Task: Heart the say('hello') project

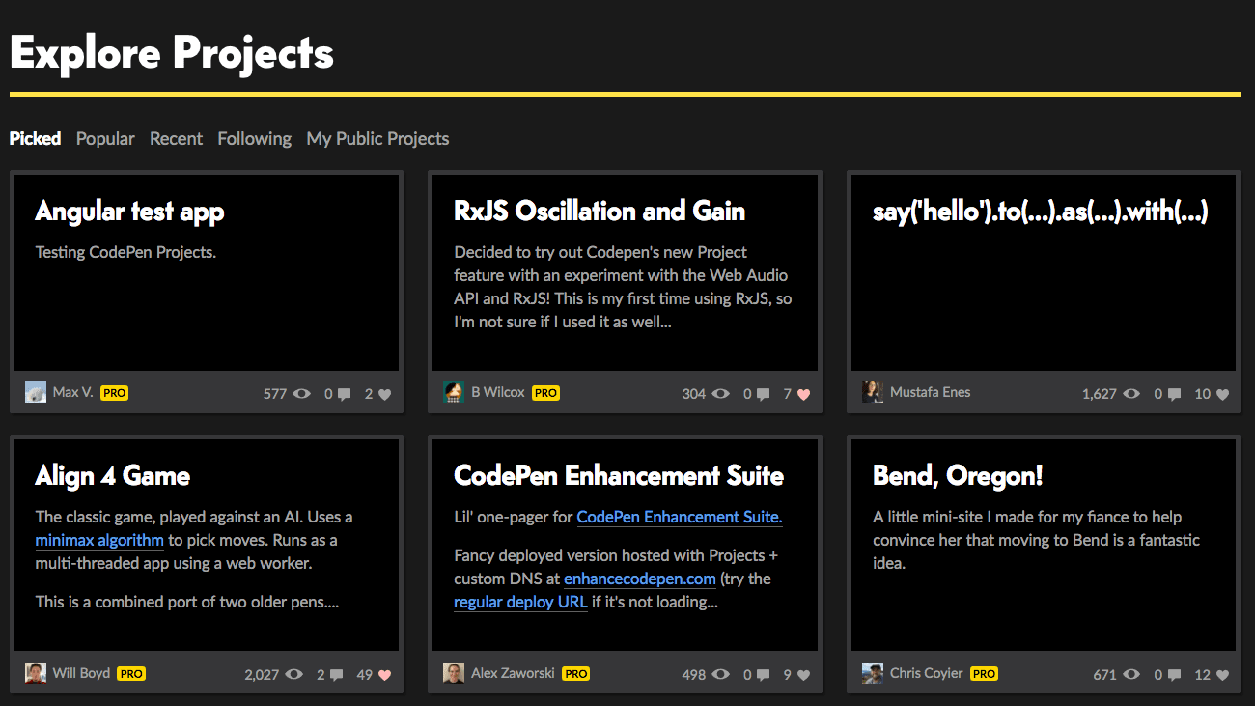Action: click(x=1222, y=393)
